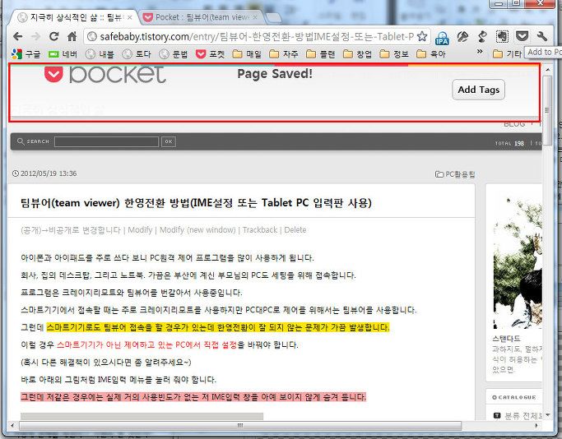562x439 pixels.
Task: Open the home page icon
Action: coord(72,36)
